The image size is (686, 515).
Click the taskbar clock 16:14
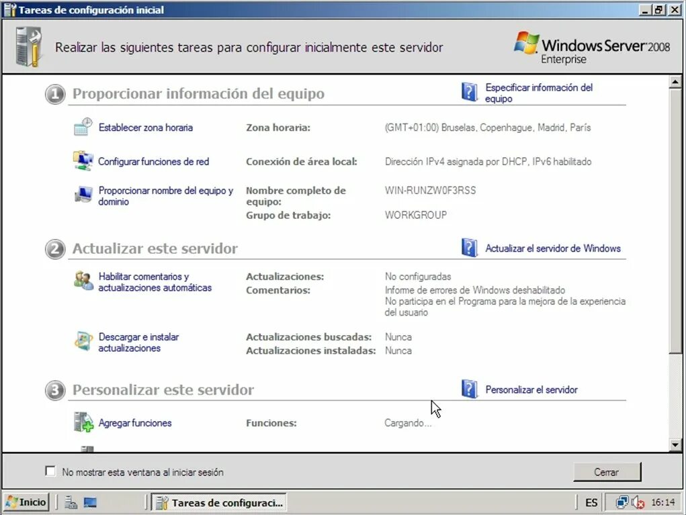click(x=662, y=502)
